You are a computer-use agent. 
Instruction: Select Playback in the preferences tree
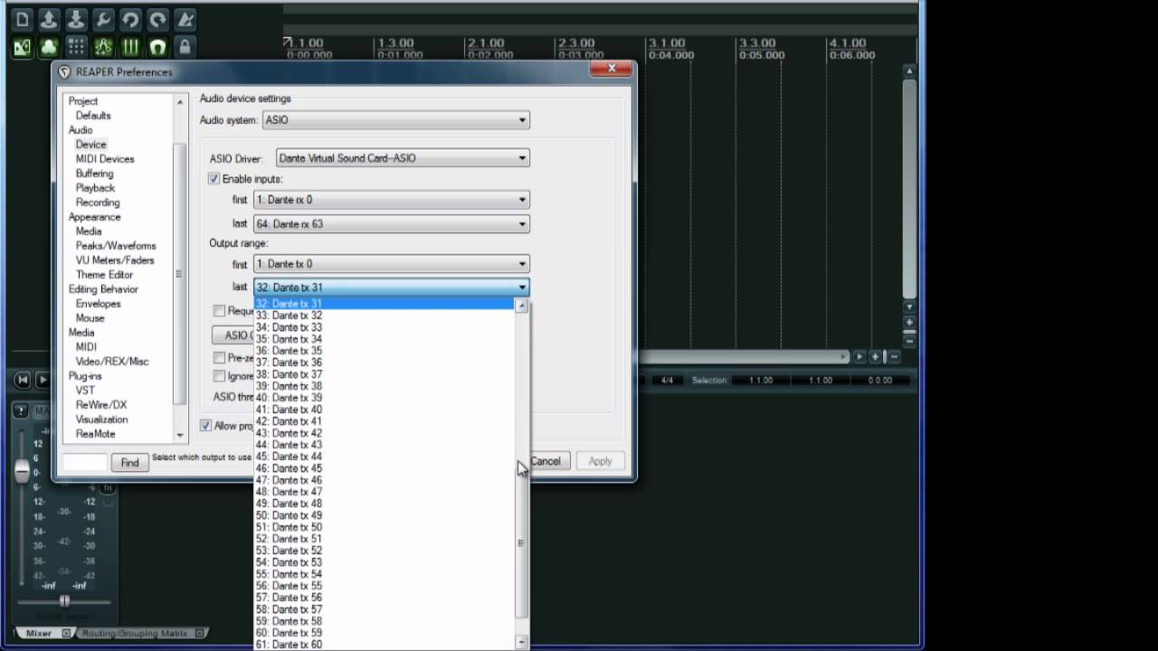tap(95, 188)
